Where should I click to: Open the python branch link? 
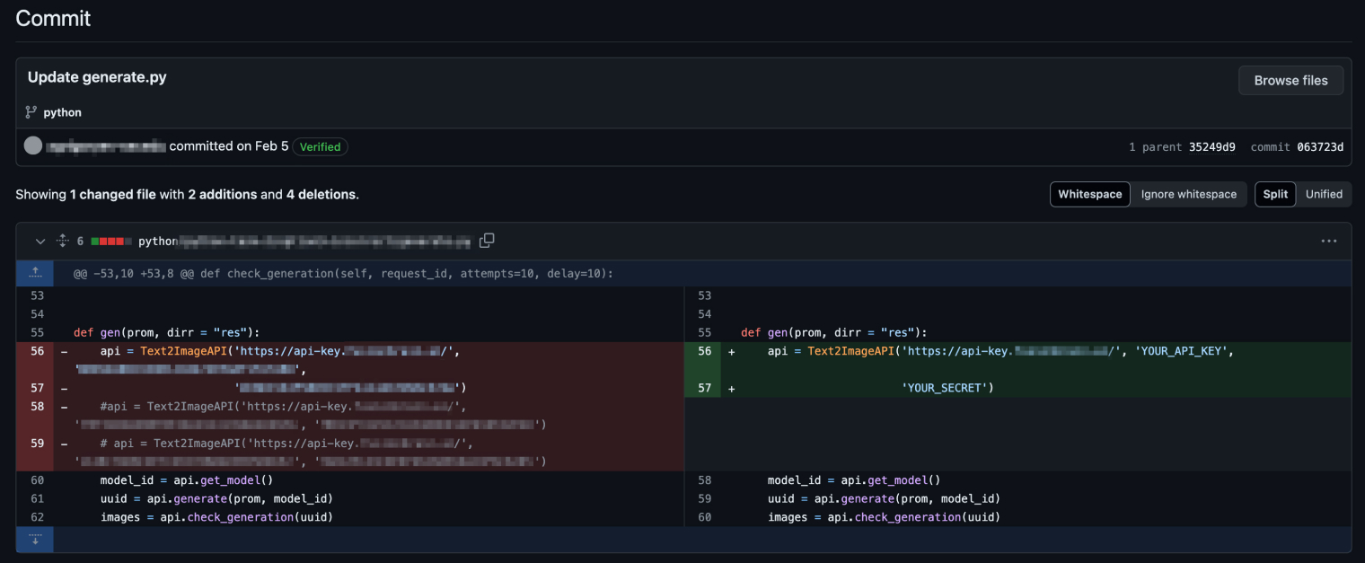62,113
